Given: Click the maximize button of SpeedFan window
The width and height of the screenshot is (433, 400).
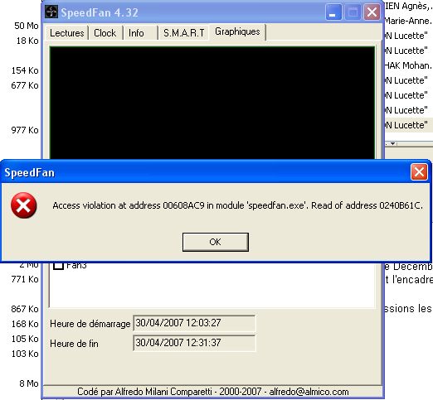Looking at the screenshot, I should (353, 12).
